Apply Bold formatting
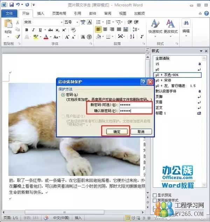The height and width of the screenshot is (222, 210). click(x=27, y=30)
